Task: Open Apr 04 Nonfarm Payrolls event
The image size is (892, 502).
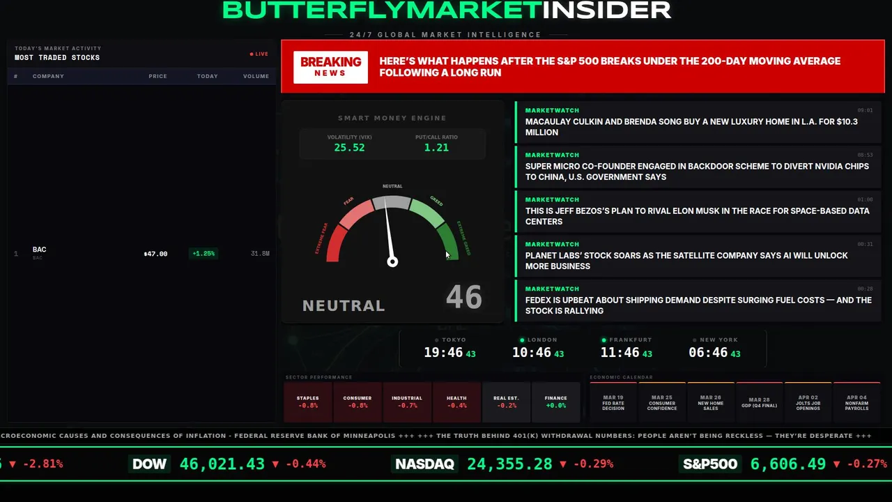Action: point(857,402)
